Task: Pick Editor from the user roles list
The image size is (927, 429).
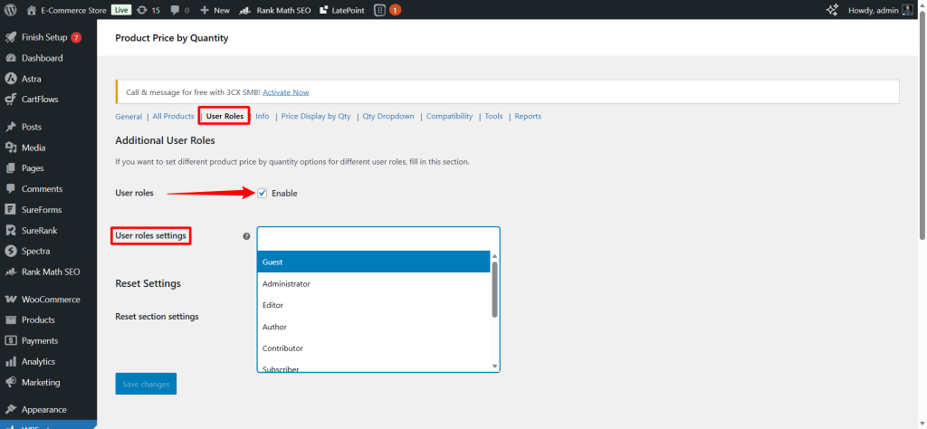Action: 373,305
